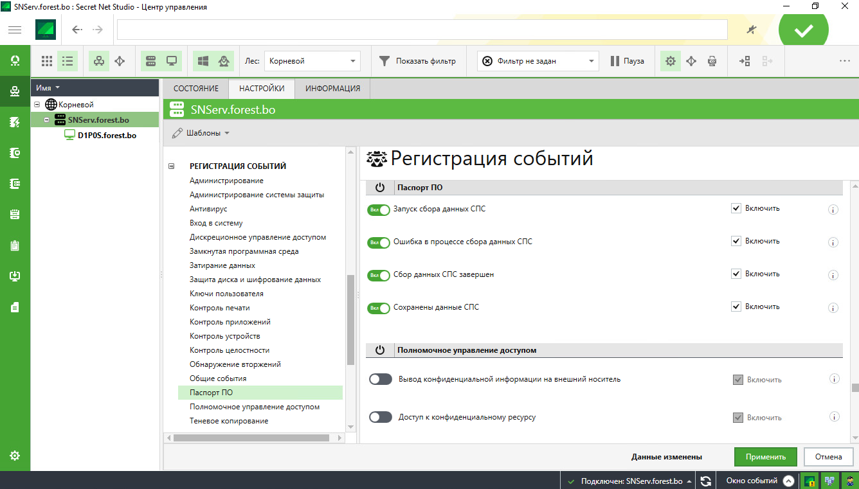Click refresh connection icon in status bar
859x489 pixels.
705,481
